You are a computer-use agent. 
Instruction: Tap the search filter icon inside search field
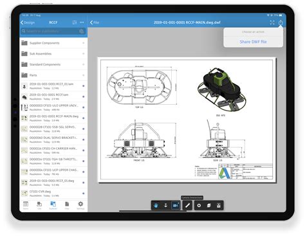(x=81, y=32)
